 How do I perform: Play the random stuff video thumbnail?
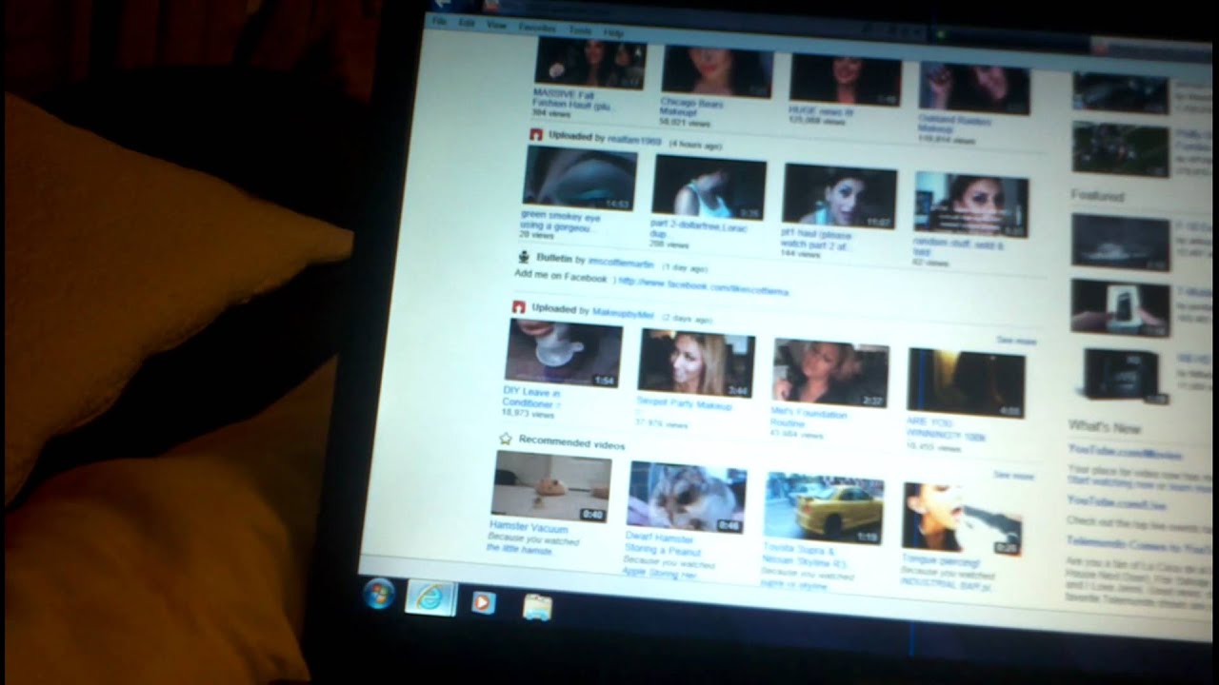tap(971, 205)
